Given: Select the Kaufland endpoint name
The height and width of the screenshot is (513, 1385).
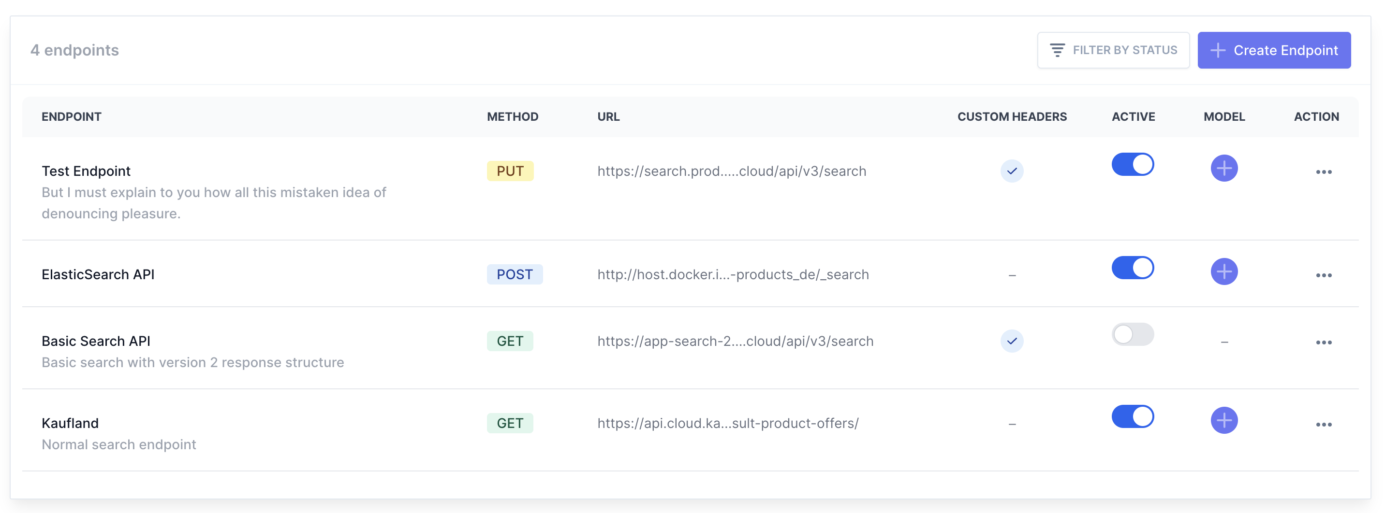Looking at the screenshot, I should pyautogui.click(x=70, y=423).
